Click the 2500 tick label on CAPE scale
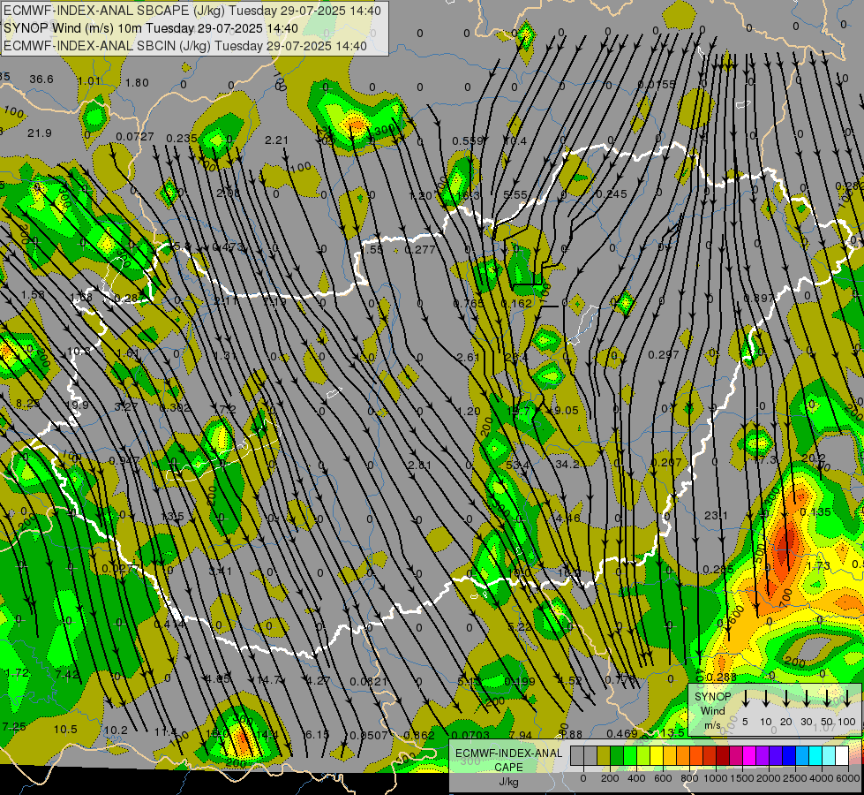864x795 pixels. tap(794, 778)
